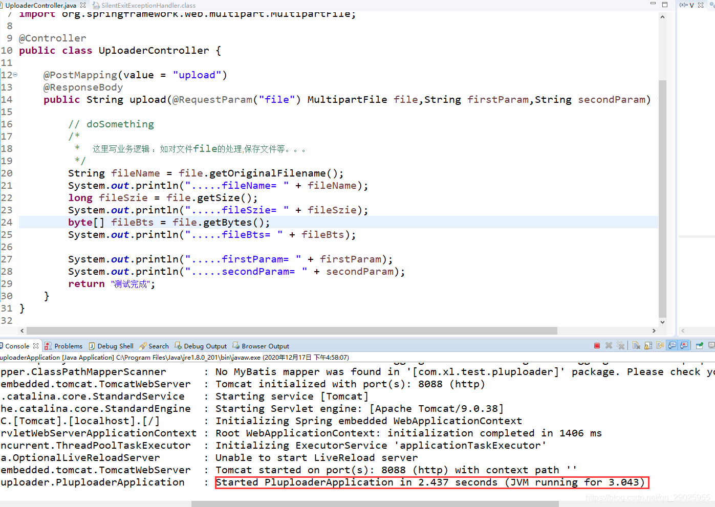715x507 pixels.
Task: Minimize the editor area
Action: 653,4
